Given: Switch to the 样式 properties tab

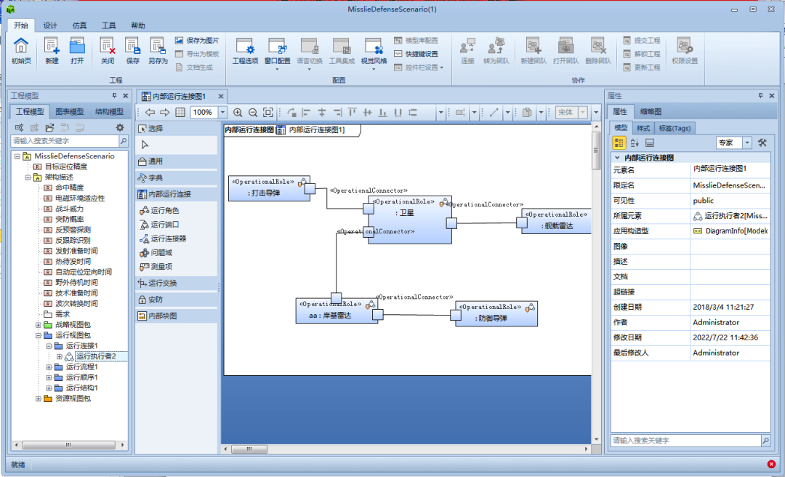Looking at the screenshot, I should pyautogui.click(x=643, y=128).
